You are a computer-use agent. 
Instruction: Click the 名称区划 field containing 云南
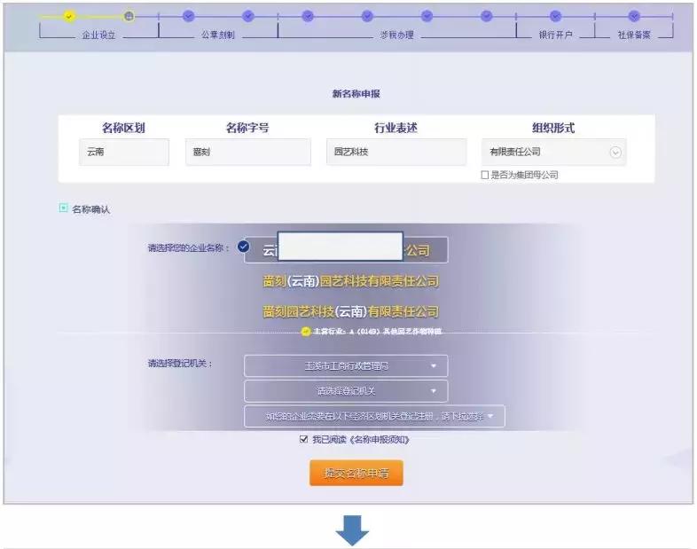tap(124, 152)
